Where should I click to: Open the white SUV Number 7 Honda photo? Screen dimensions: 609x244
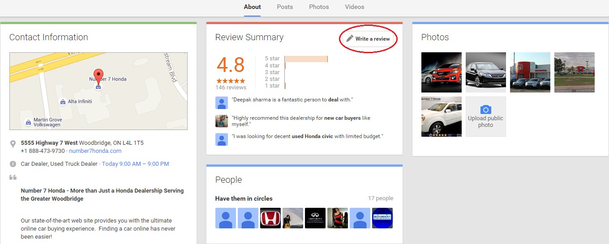coord(442,117)
